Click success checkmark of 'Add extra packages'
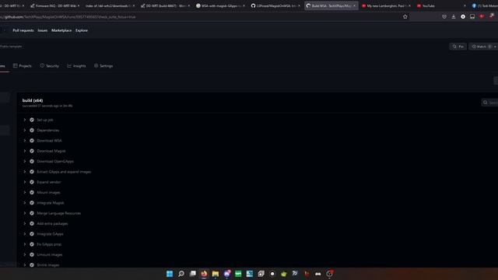 pos(32,223)
